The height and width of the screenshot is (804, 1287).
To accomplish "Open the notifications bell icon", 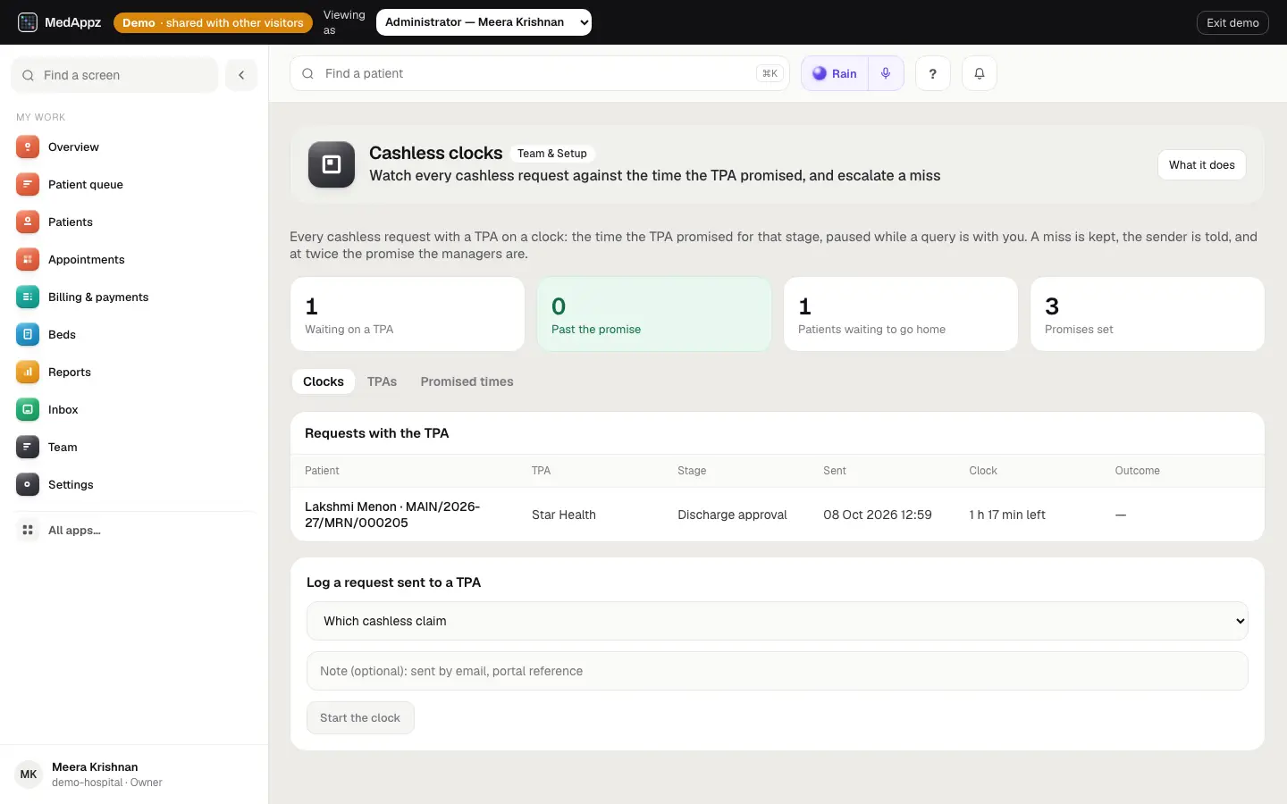I will point(979,73).
